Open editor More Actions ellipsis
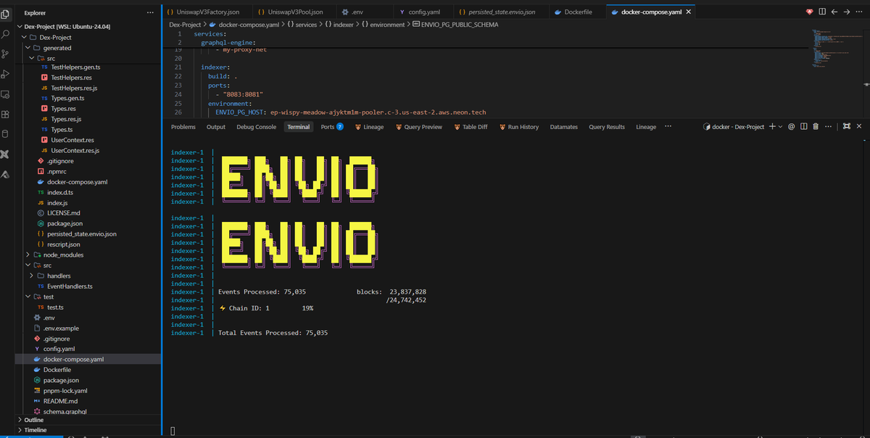 [x=858, y=12]
